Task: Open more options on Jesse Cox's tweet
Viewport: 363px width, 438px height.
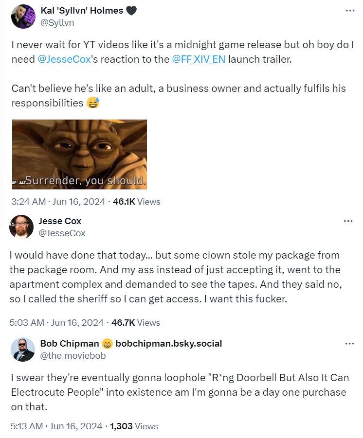Action: tap(348, 221)
